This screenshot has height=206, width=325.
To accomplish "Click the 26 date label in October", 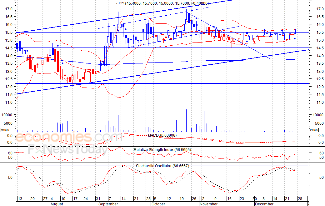I will click(194, 199).
